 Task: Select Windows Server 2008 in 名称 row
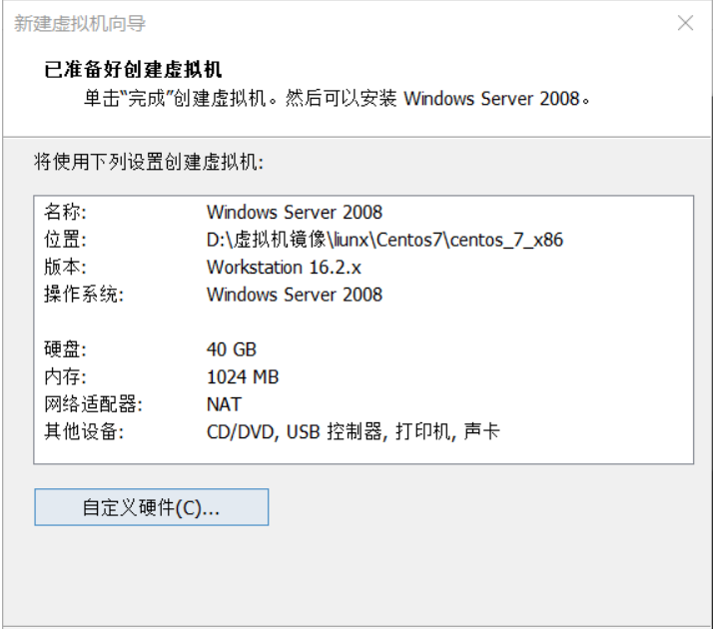click(295, 212)
